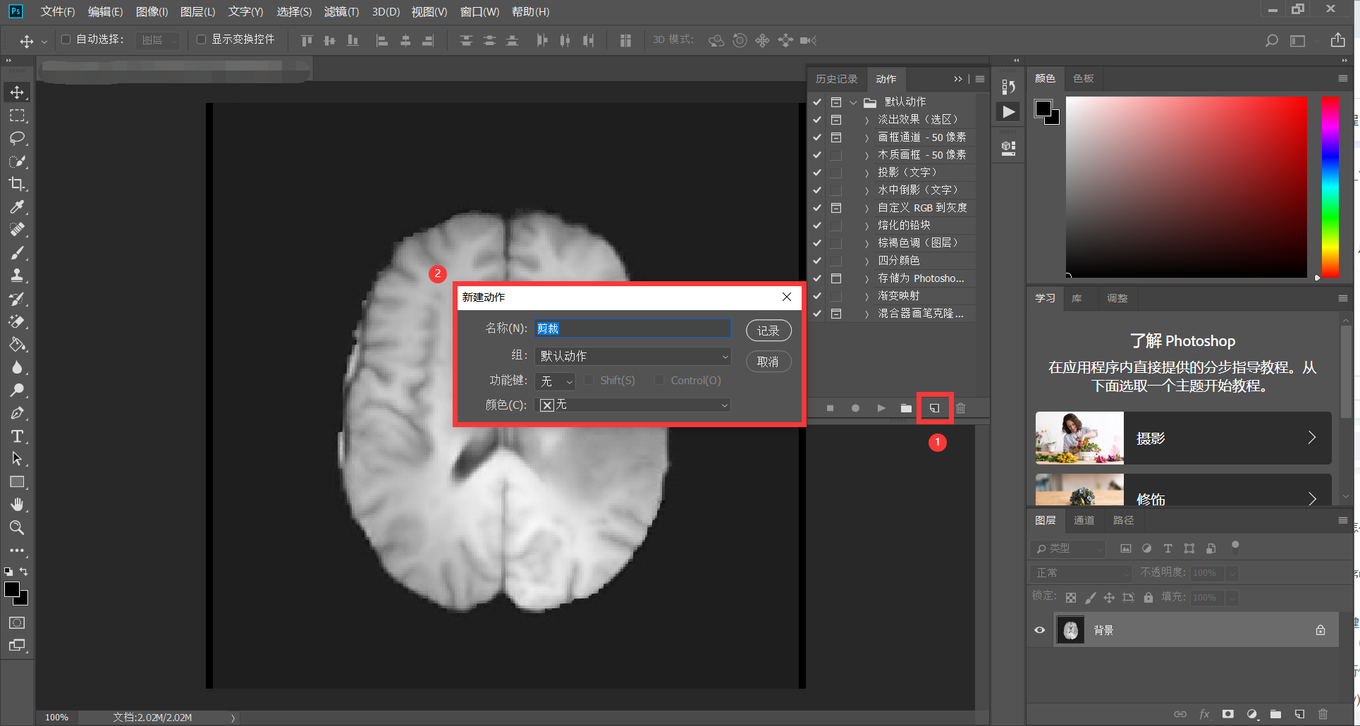1360x726 pixels.
Task: Open the search icon in options bar
Action: pyautogui.click(x=1271, y=41)
